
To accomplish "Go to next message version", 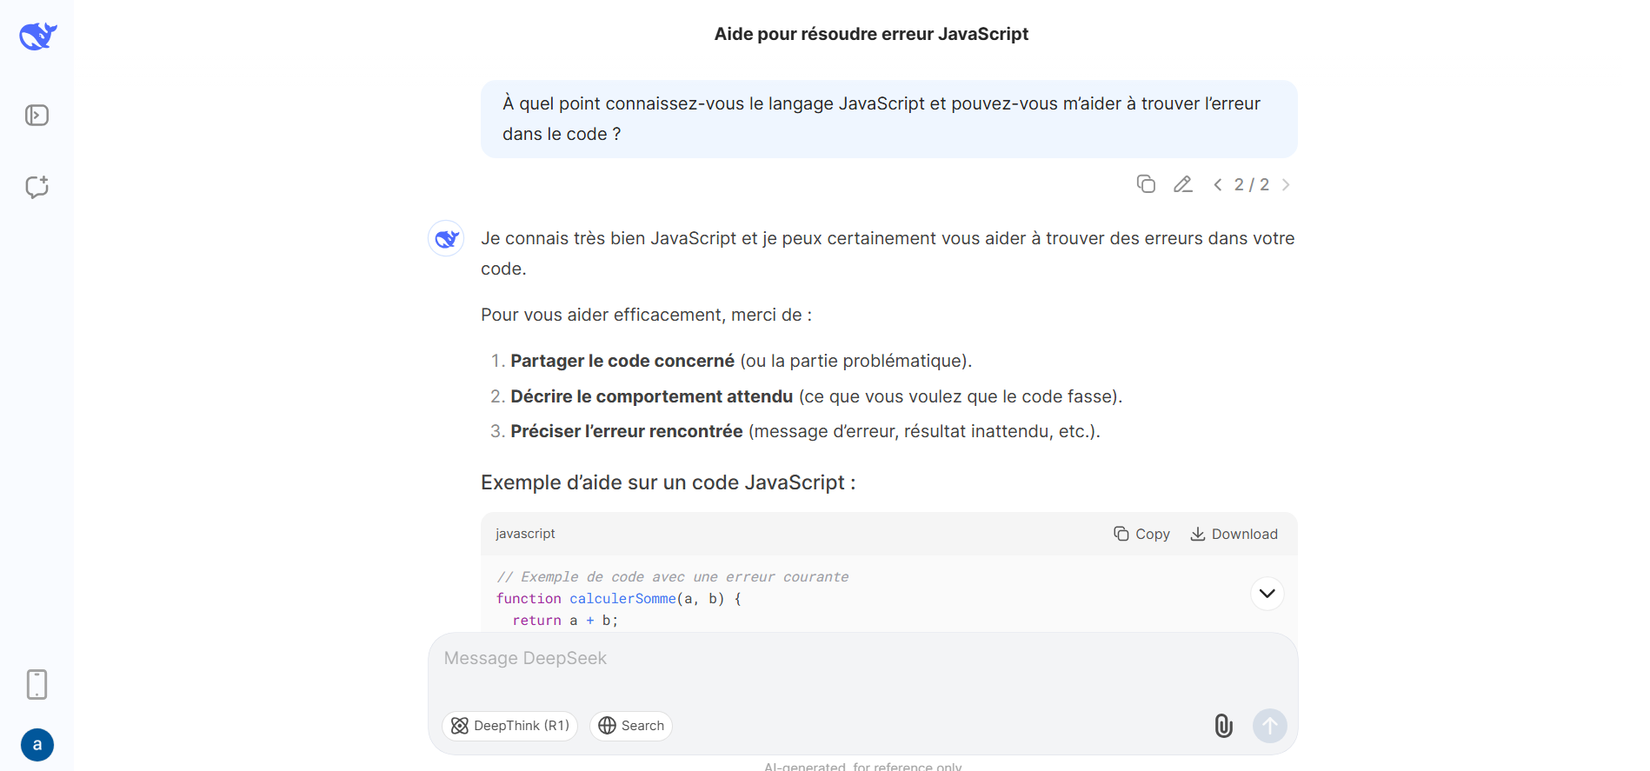I will click(1286, 184).
